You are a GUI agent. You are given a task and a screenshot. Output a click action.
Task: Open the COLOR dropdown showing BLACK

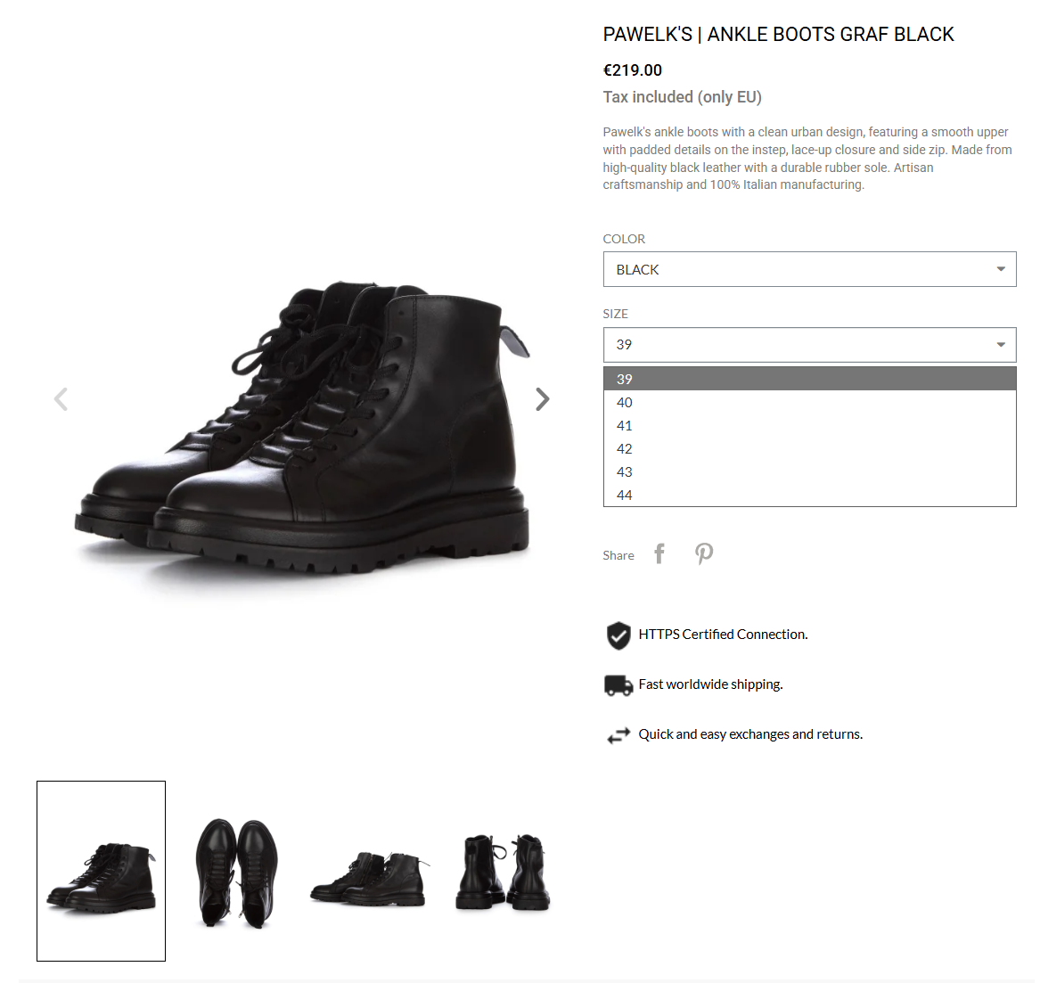[809, 269]
